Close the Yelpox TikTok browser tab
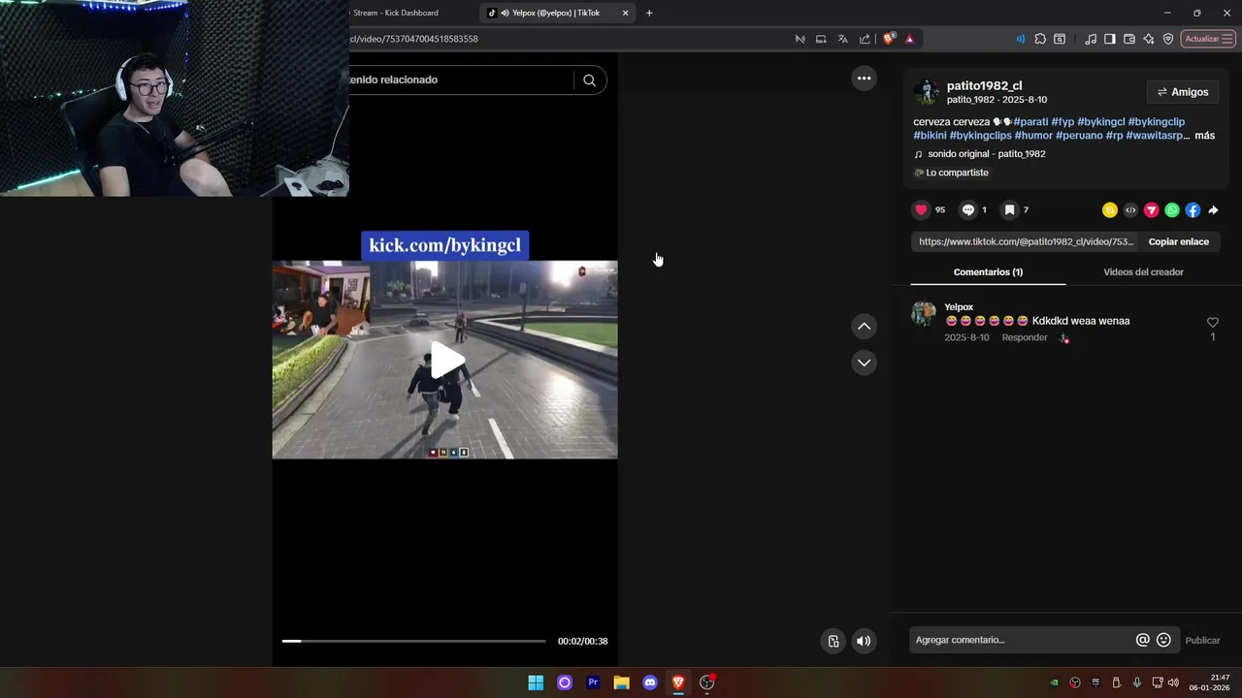The image size is (1242, 698). [625, 13]
